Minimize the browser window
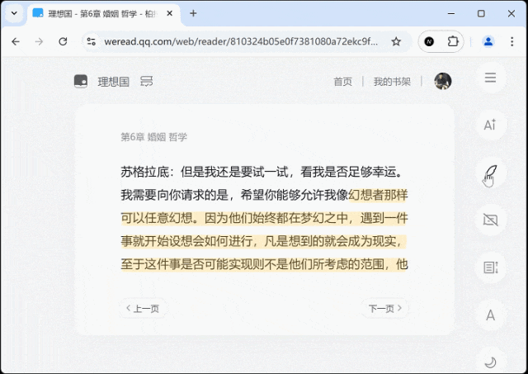The image size is (528, 374). [451, 13]
